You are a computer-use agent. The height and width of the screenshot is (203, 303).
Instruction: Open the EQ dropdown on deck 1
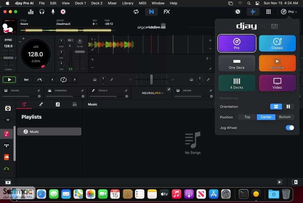70,40
